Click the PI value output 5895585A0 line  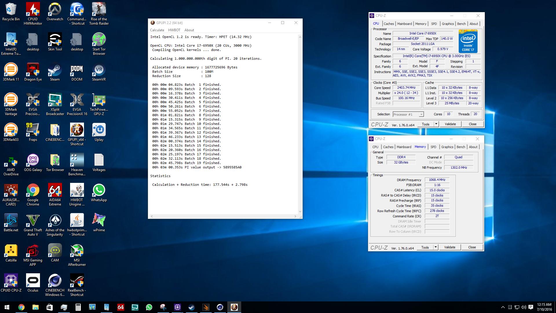pyautogui.click(x=197, y=167)
